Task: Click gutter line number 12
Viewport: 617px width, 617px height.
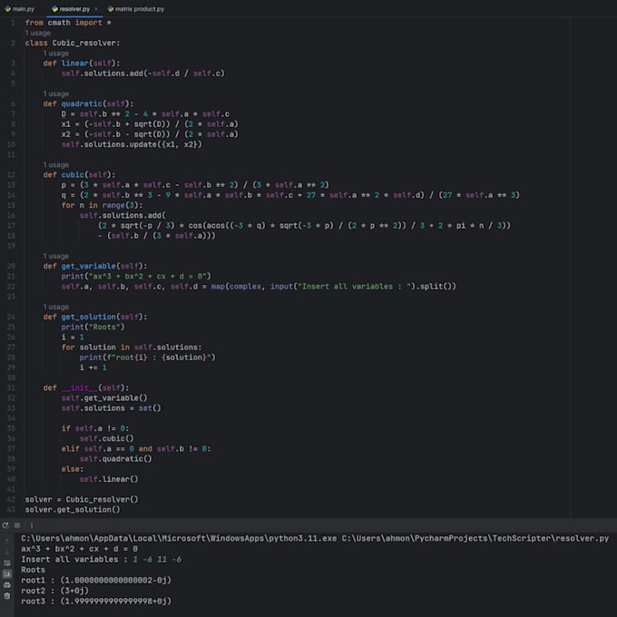Action: (11, 175)
